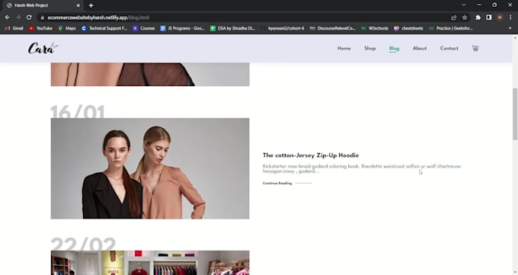The image size is (518, 275).
Task: Open the Shop page
Action: tap(369, 48)
